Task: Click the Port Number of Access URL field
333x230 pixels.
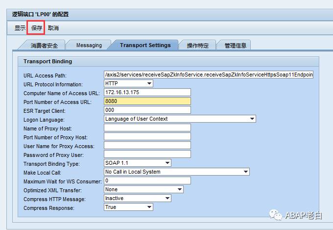Action: tap(147, 102)
